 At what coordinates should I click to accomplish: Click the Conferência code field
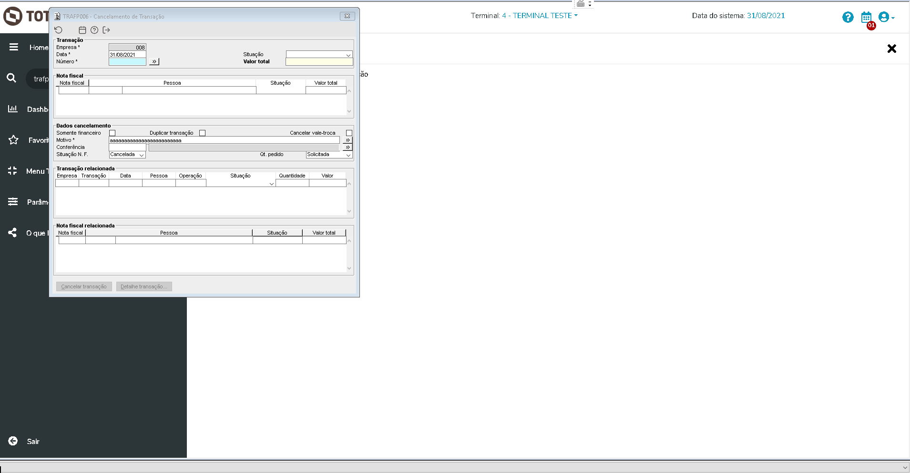[x=127, y=148]
